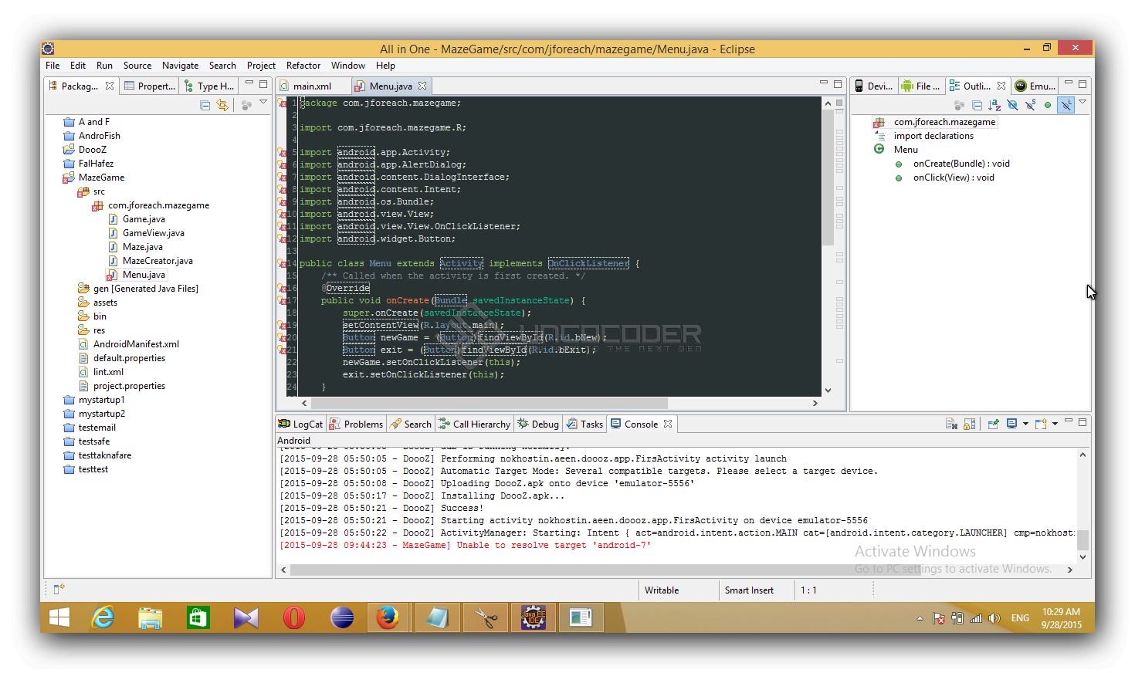Select MazeCreator.java in Package Explorer
The image size is (1135, 673).
pos(158,261)
